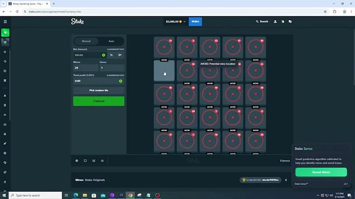Image resolution: width=355 pixels, height=199 pixels.
Task: Click the mine tile numbered 21
Action: tap(164, 47)
